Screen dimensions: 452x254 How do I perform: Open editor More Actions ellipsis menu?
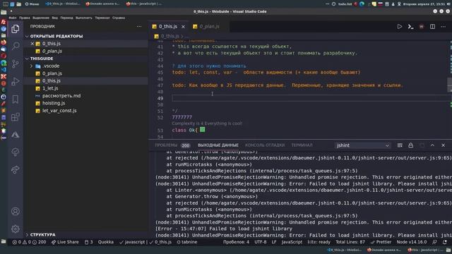point(444,27)
